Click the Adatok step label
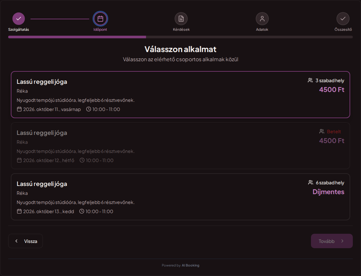 pos(262,29)
